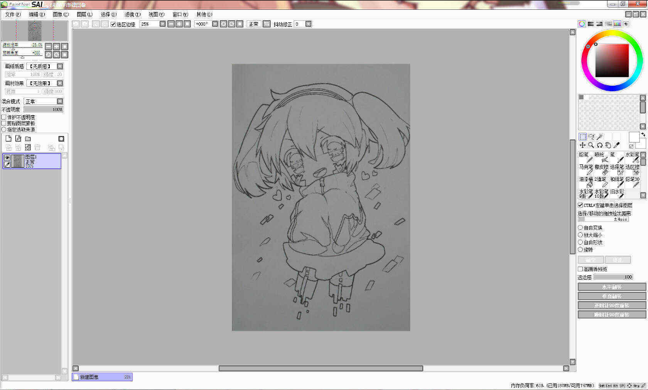Hide 图层1 using eye icon
The image size is (648, 390).
click(7, 158)
